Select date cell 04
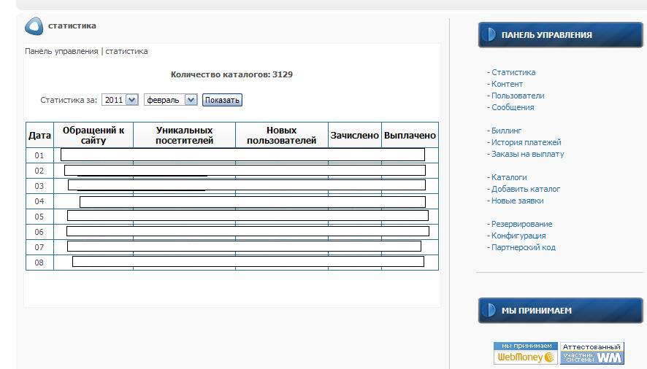 click(39, 201)
